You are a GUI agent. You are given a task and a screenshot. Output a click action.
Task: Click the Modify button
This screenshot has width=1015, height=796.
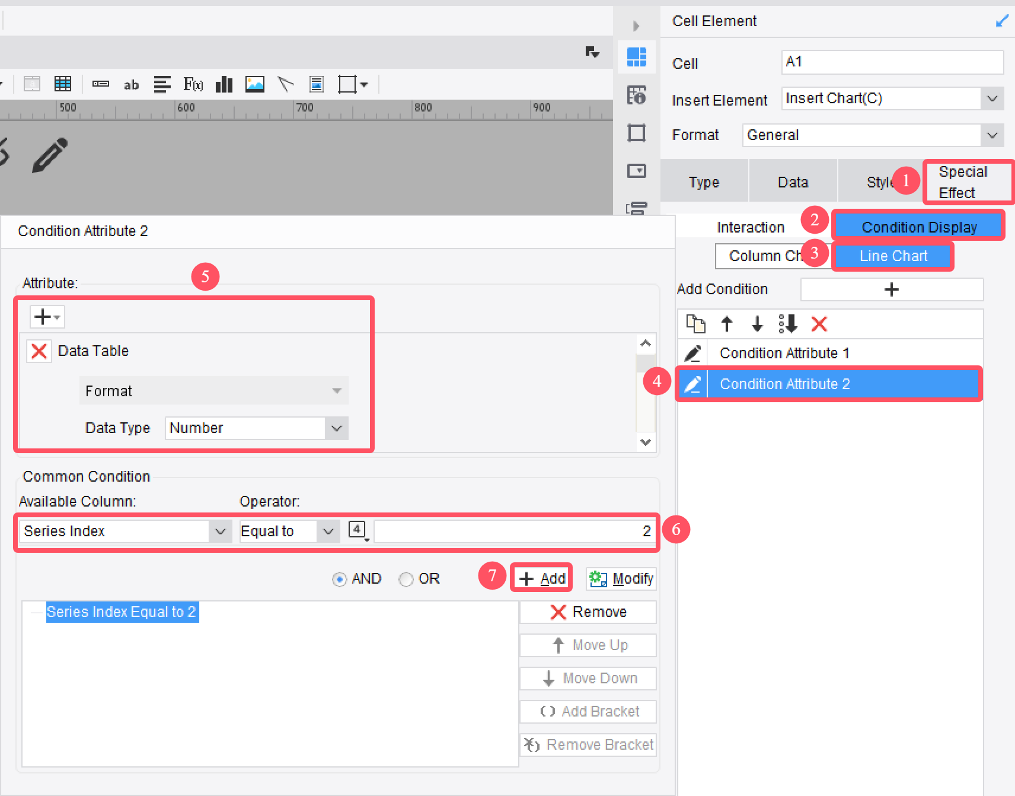tap(621, 578)
